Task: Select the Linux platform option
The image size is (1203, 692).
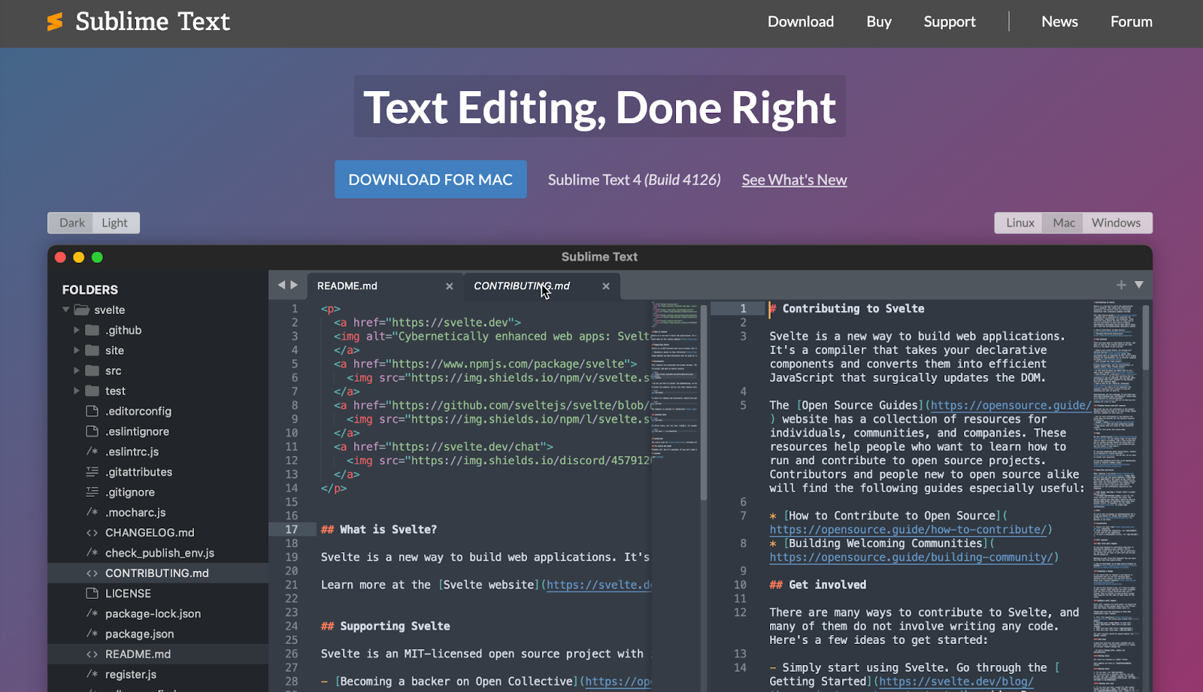Action: point(1019,222)
